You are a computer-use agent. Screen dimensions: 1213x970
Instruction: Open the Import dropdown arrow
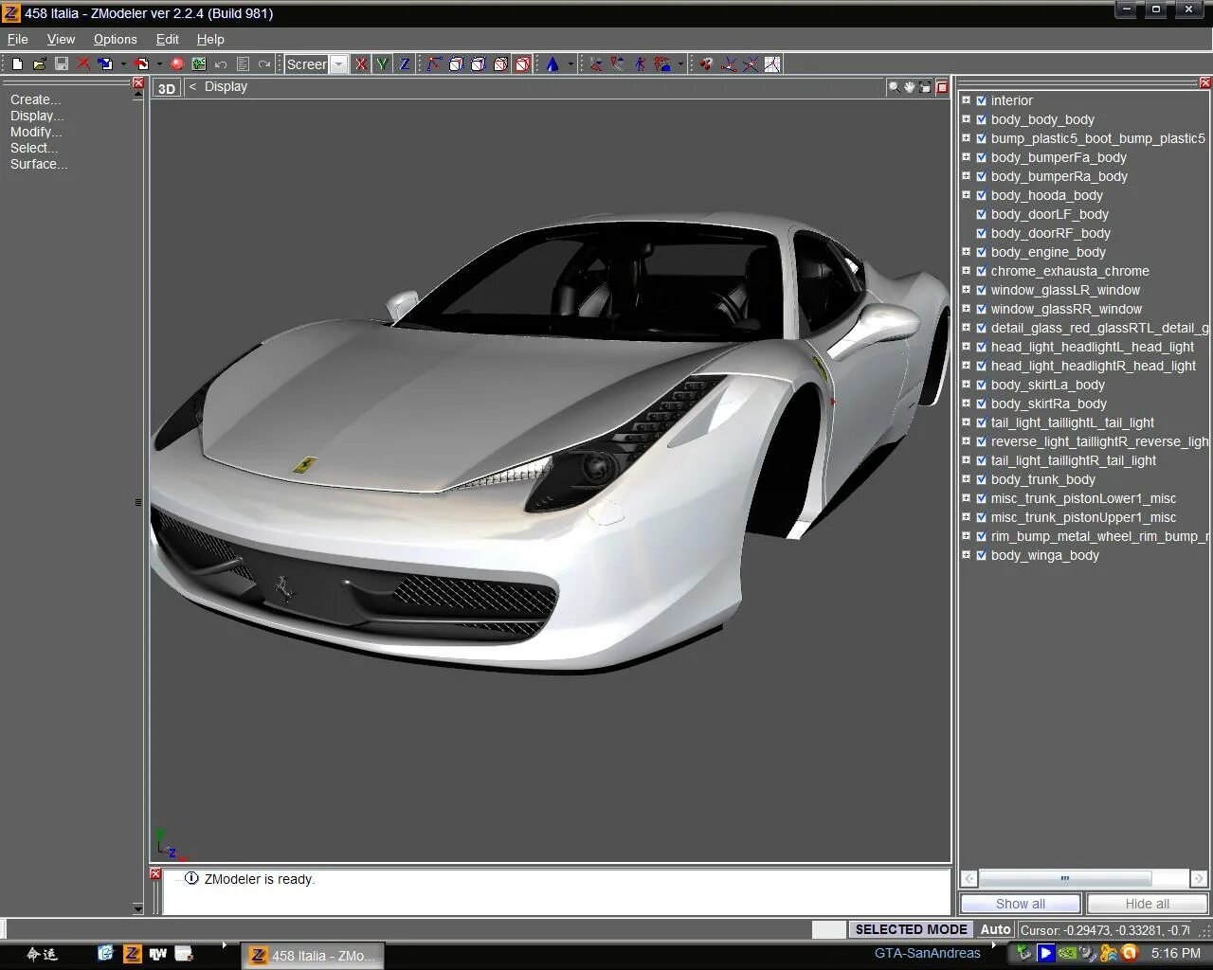(x=123, y=64)
